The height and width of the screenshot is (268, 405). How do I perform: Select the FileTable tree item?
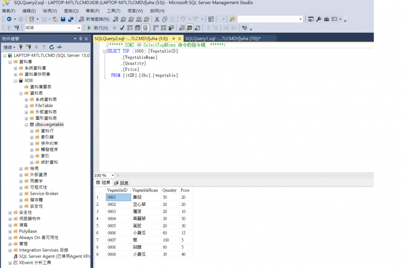(44, 106)
